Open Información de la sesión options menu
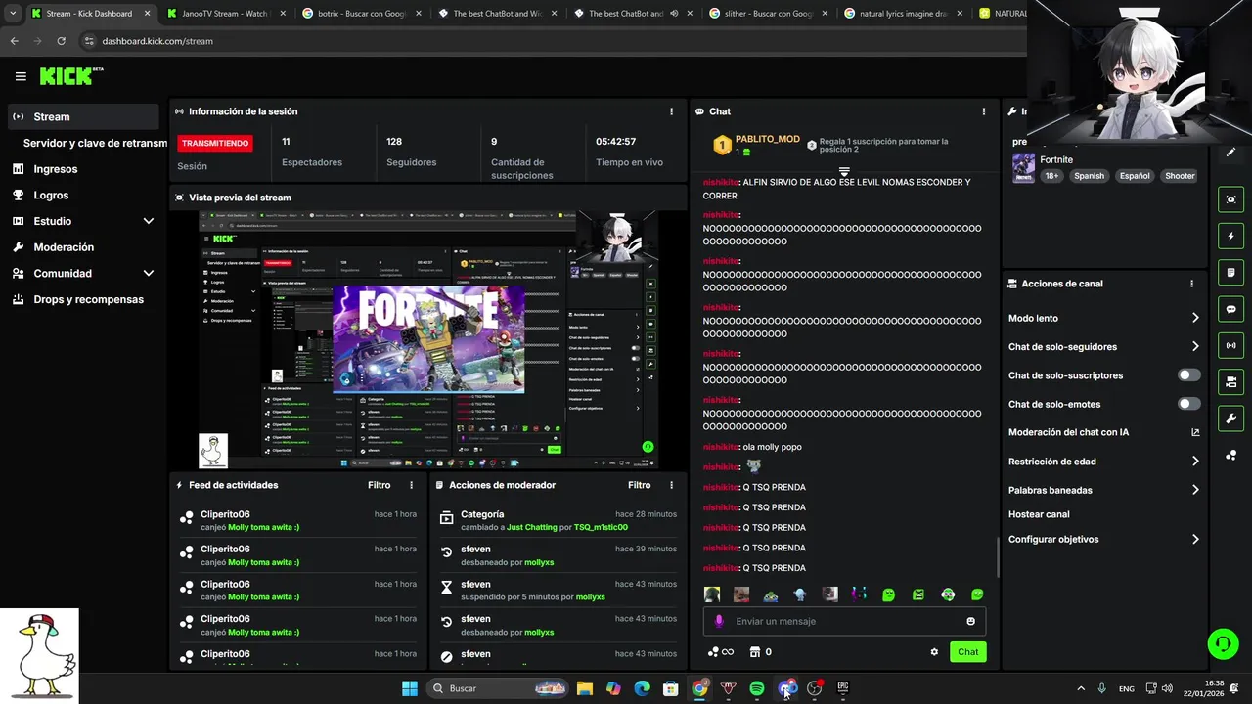Viewport: 1252px width, 704px height. pyautogui.click(x=671, y=111)
